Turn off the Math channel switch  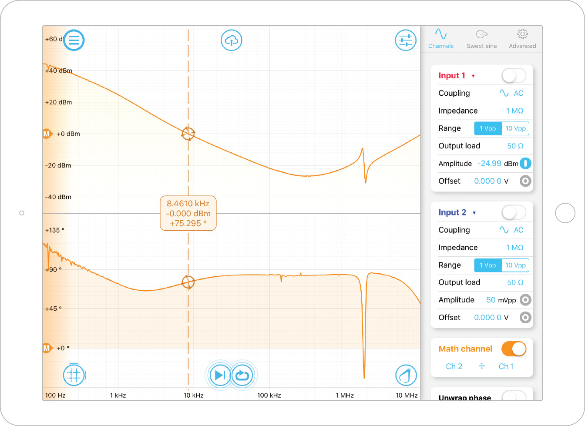(514, 349)
